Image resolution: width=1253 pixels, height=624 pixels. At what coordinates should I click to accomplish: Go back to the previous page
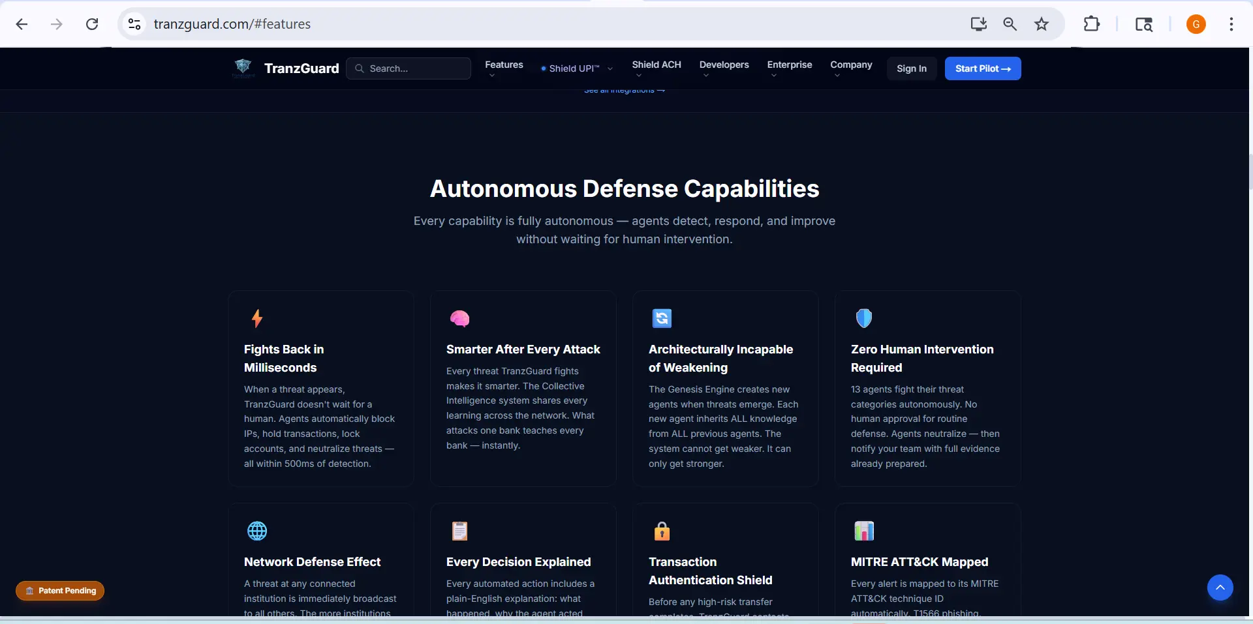[x=22, y=24]
